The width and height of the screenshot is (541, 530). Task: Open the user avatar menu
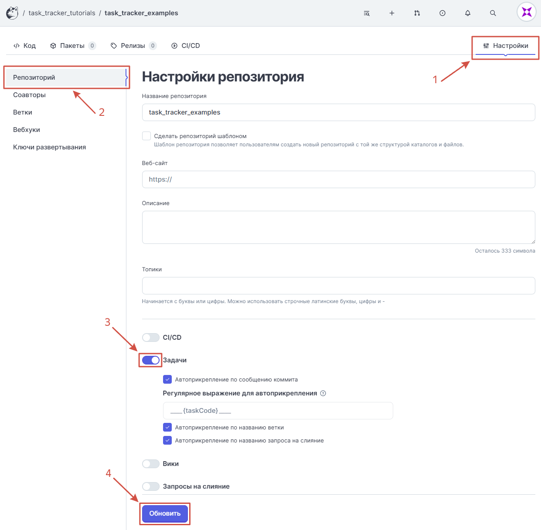527,12
